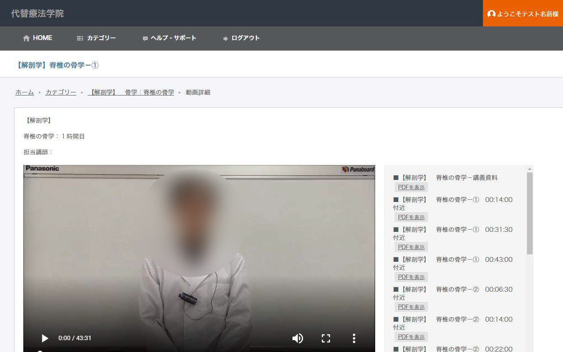Mute the video volume

click(x=298, y=338)
